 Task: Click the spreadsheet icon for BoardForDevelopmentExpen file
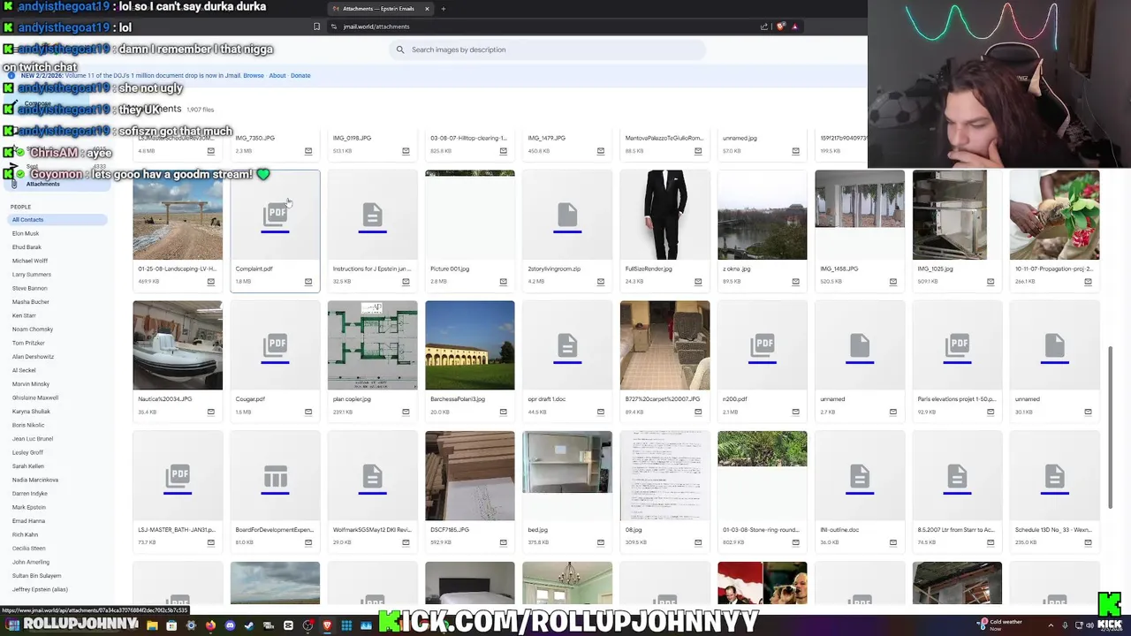tap(276, 476)
